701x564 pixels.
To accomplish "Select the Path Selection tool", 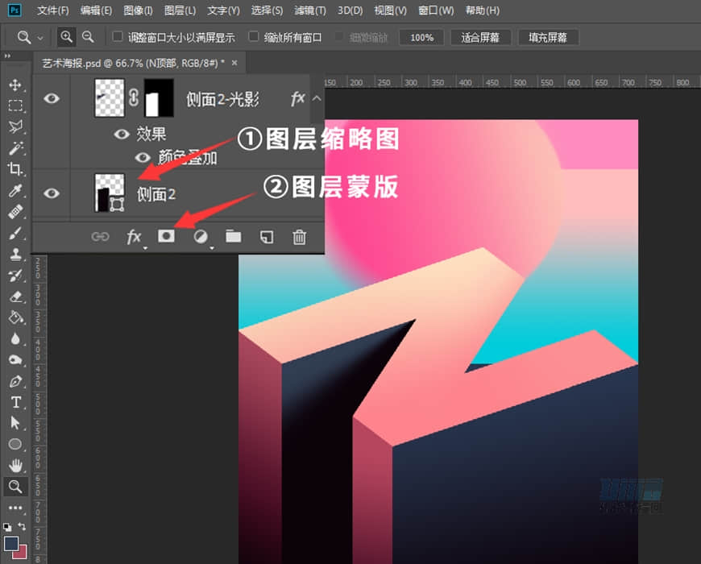I will click(15, 423).
